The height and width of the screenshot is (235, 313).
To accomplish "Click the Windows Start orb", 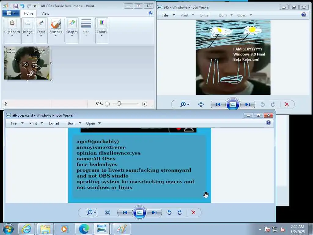I will pos(8,229).
